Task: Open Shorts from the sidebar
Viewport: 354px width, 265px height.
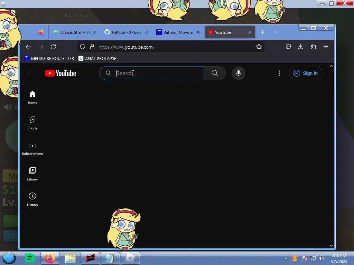Action: [32, 123]
